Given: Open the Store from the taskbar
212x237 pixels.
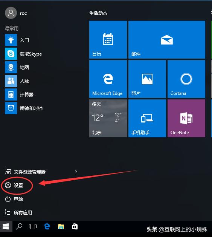Looking at the screenshot, I should [x=75, y=226].
